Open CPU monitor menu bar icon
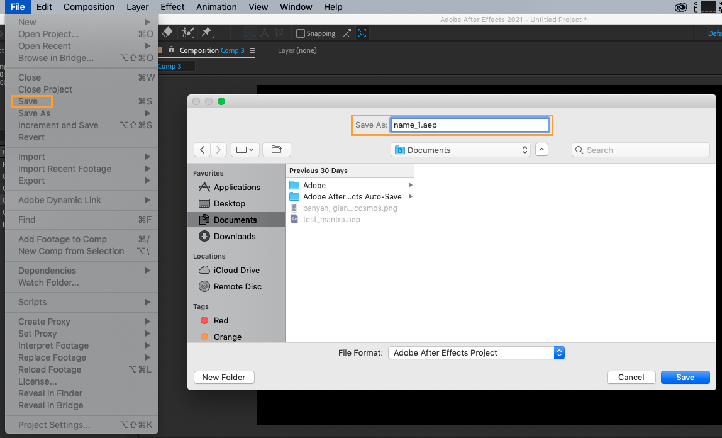 pos(708,7)
